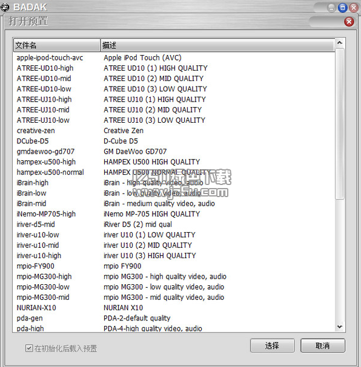Click the 选择 button
The image size is (361, 367).
coord(273,345)
